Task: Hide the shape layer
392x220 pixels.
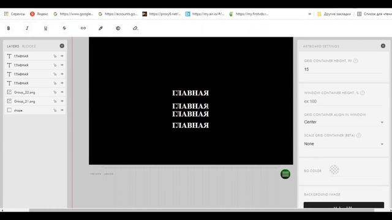Action: [62, 110]
